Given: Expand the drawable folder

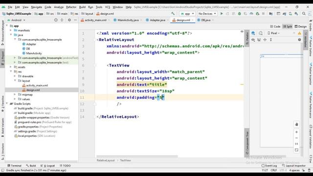Looking at the screenshot, I should tap(15, 76).
